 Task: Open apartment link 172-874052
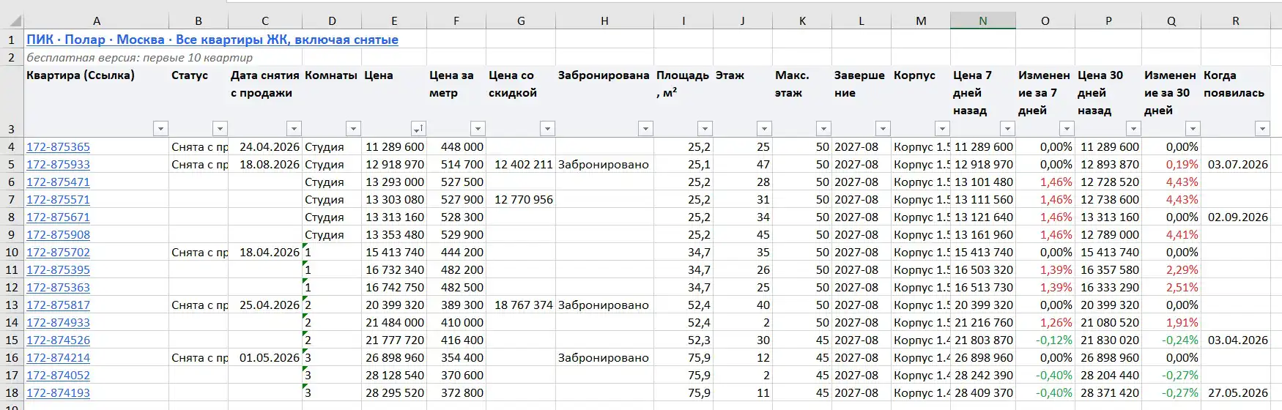click(58, 375)
